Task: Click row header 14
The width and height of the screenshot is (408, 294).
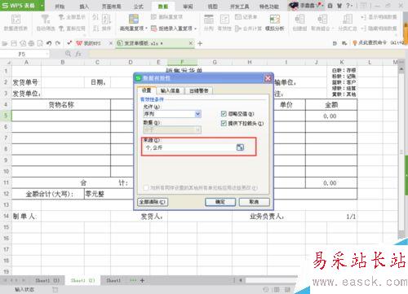Action: (x=6, y=216)
